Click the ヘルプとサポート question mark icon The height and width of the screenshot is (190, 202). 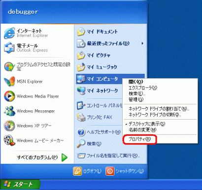pyautogui.click(x=81, y=132)
